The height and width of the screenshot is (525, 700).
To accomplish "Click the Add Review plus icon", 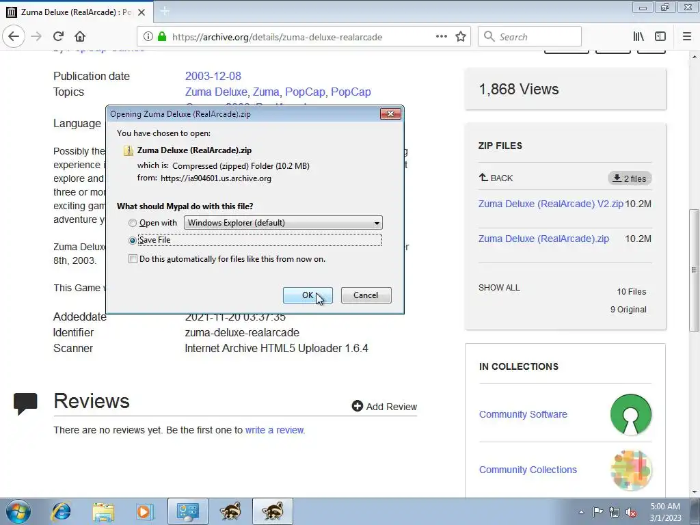I will (357, 406).
